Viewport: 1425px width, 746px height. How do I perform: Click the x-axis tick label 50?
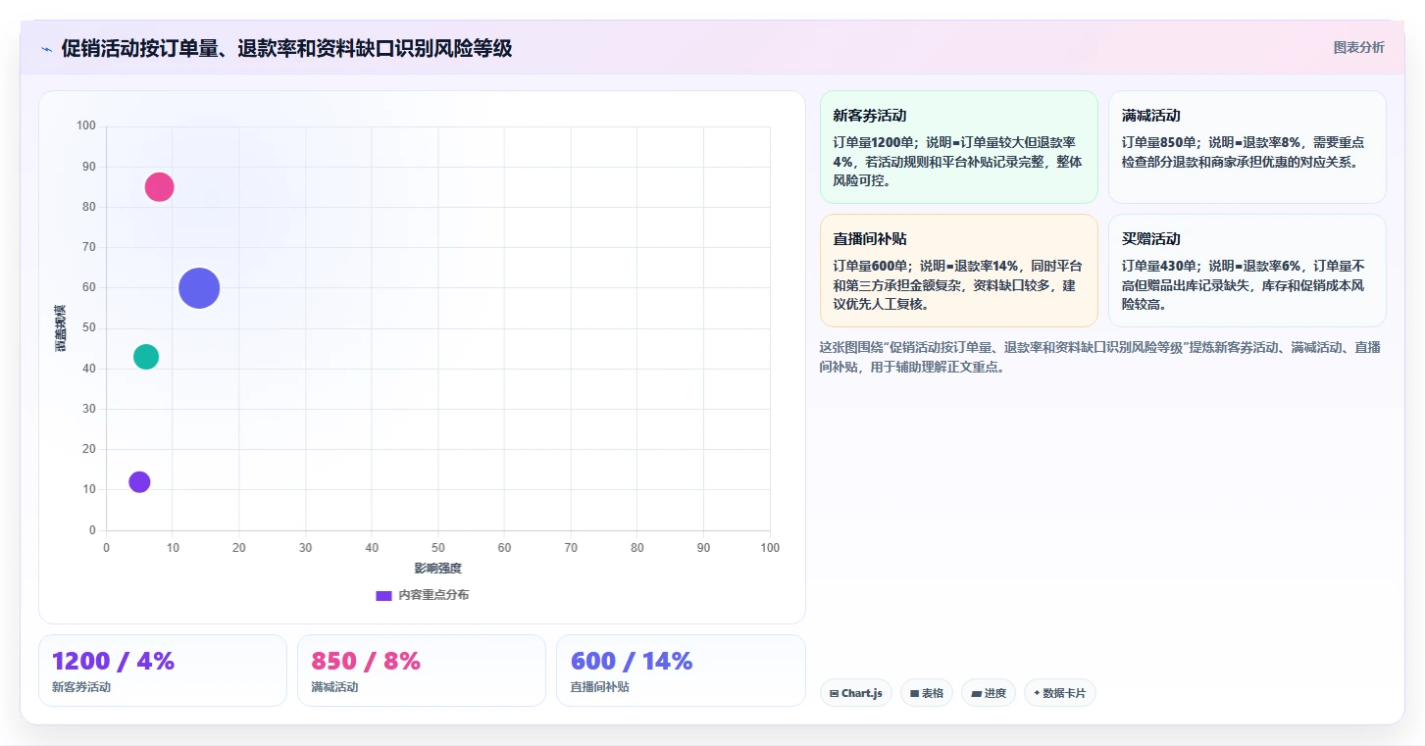[438, 548]
